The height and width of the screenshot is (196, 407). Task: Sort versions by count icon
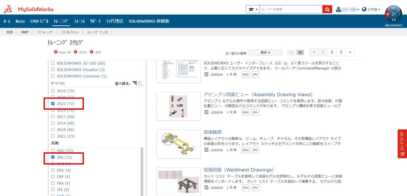click(134, 83)
